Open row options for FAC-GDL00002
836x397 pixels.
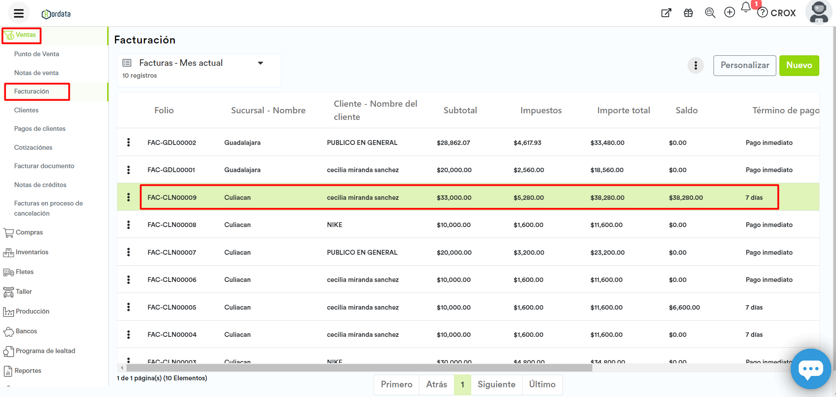coord(128,142)
